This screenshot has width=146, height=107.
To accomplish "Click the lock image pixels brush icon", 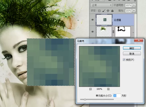I will pos(104,11).
